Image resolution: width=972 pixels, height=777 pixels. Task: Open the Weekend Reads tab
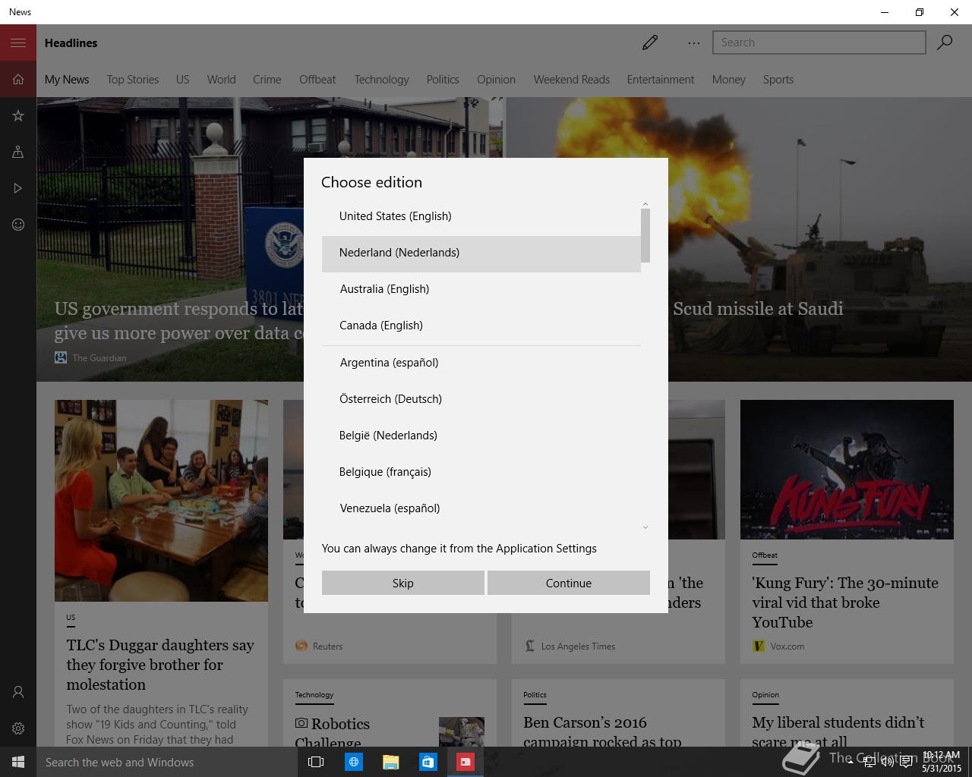[572, 79]
